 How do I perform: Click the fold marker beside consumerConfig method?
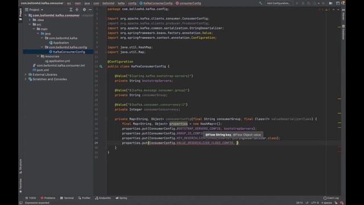pyautogui.click(x=106, y=119)
